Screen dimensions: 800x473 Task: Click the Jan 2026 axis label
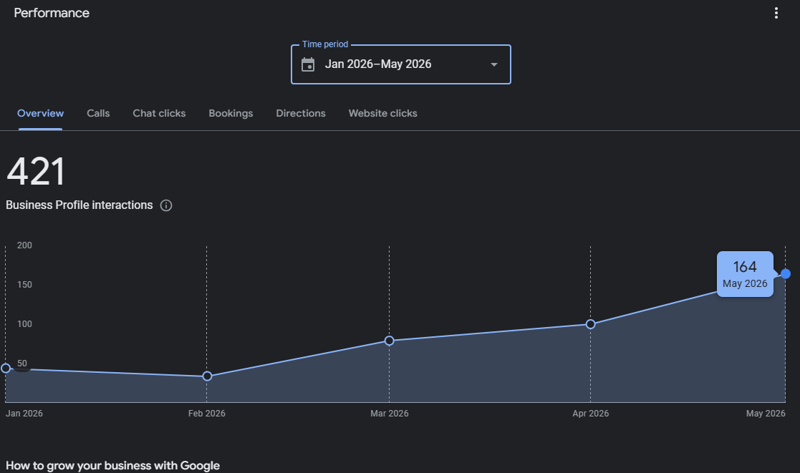[x=24, y=414]
